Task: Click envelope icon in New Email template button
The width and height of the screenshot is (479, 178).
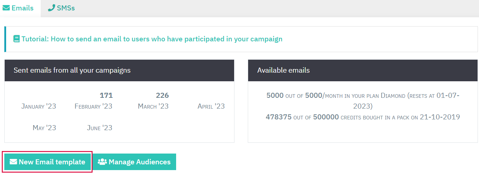Action: [x=13, y=162]
